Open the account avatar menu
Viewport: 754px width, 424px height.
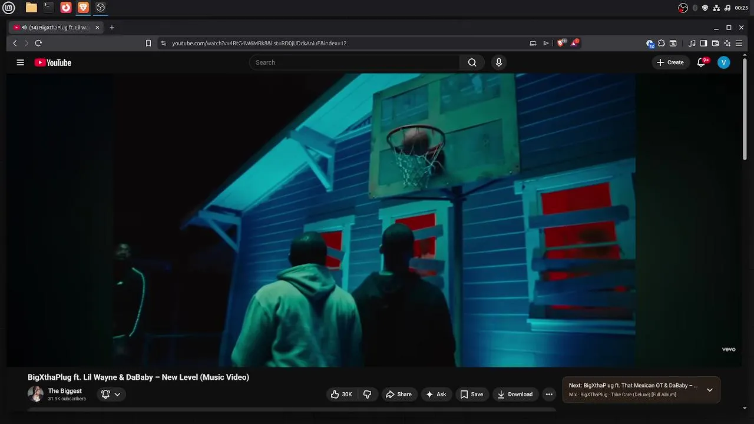click(723, 62)
